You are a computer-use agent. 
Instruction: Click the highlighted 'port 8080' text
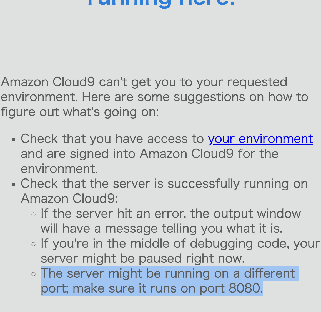tap(230, 288)
